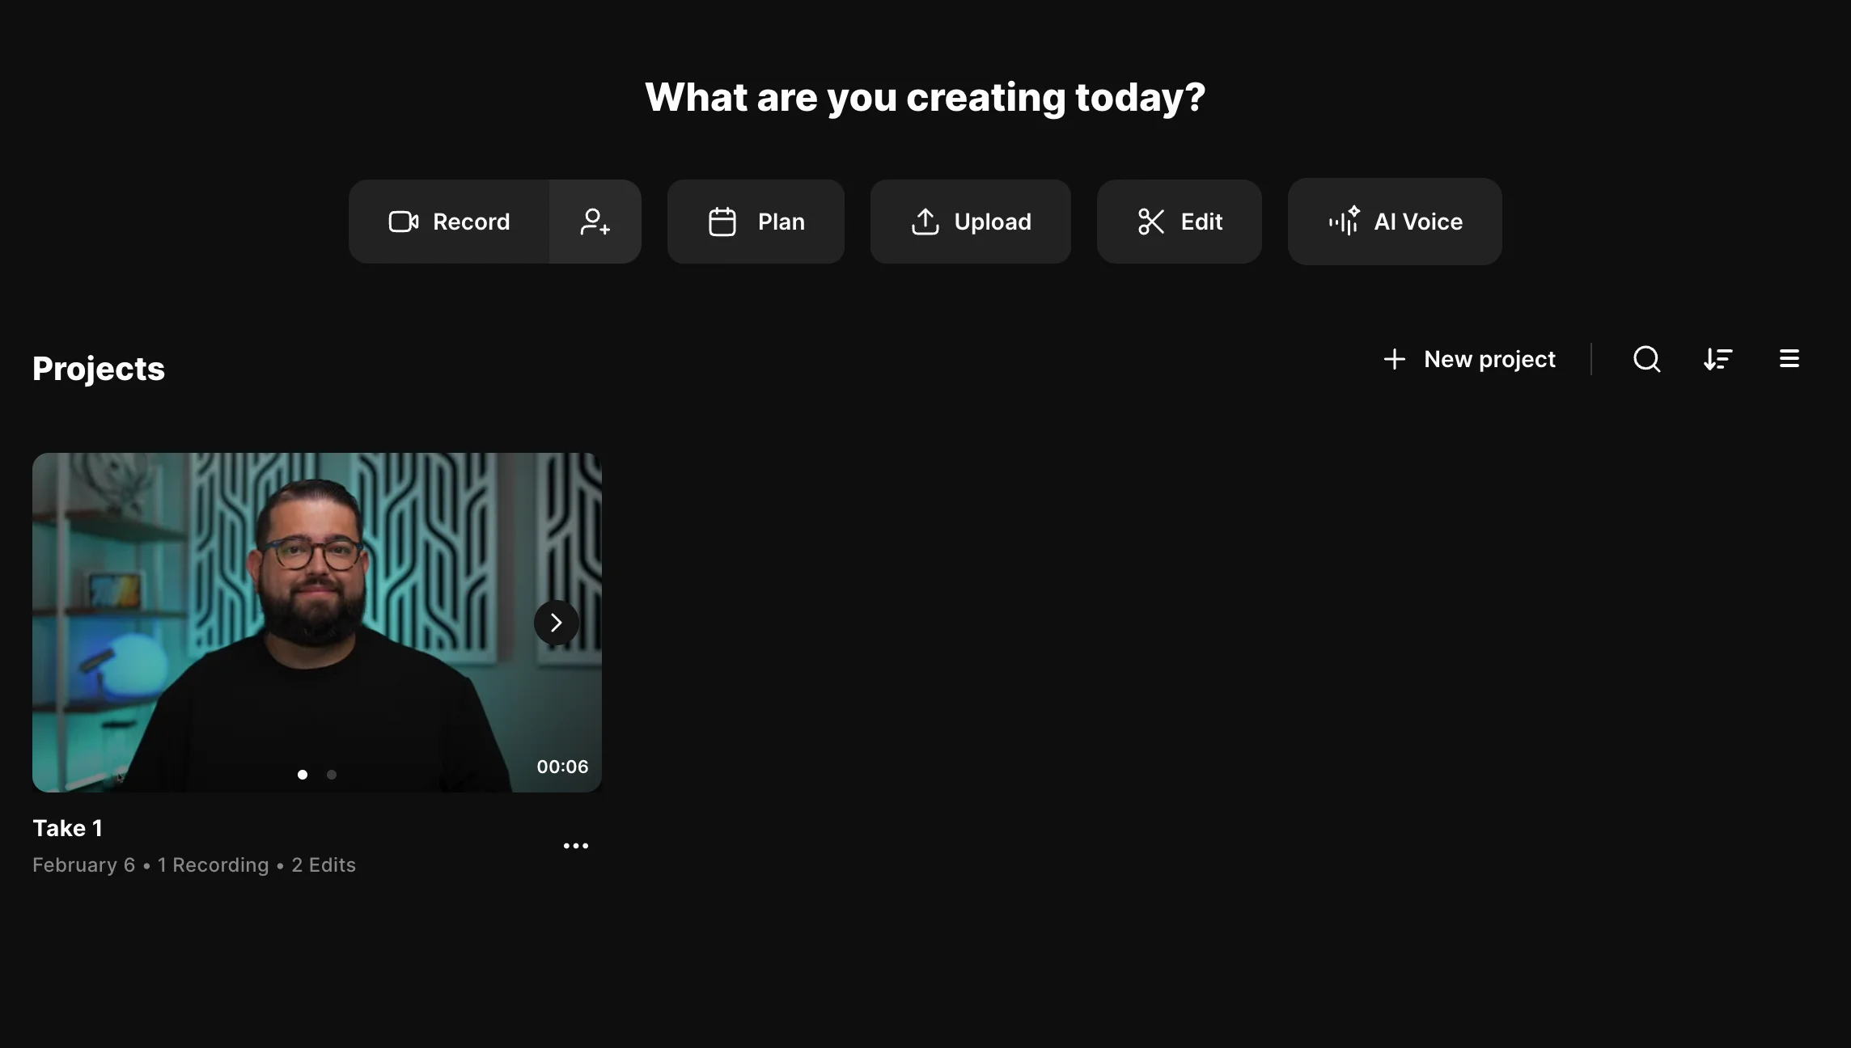This screenshot has width=1851, height=1048.
Task: Open the sort order icon
Action: click(1718, 359)
